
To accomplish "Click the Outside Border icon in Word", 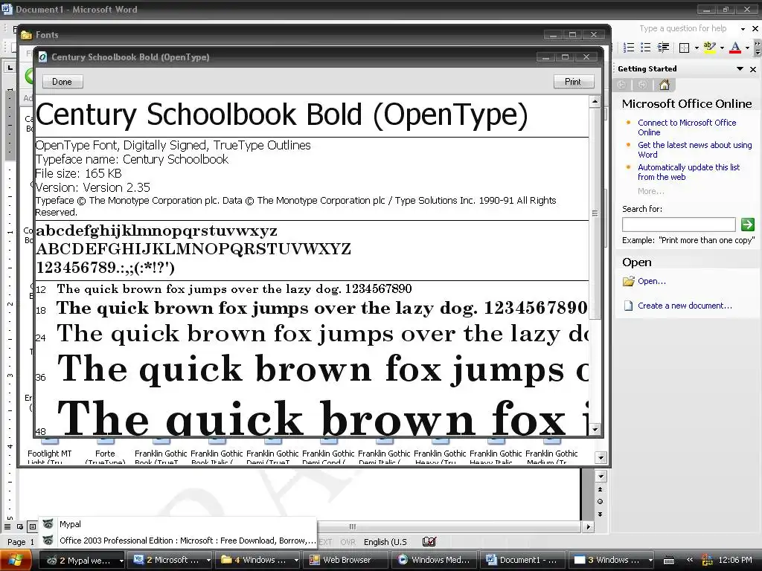I will [685, 48].
